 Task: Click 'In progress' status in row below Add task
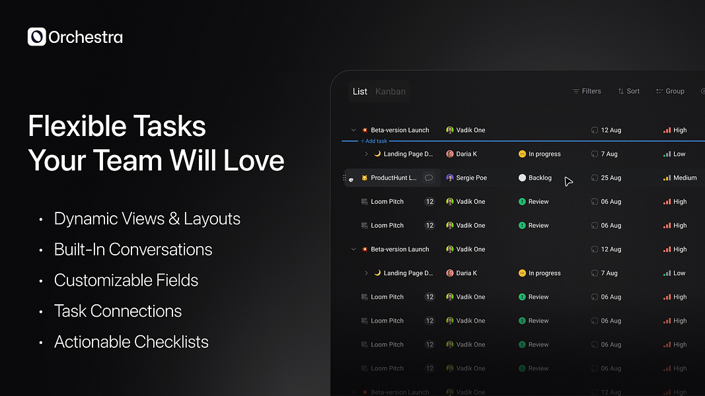540,154
